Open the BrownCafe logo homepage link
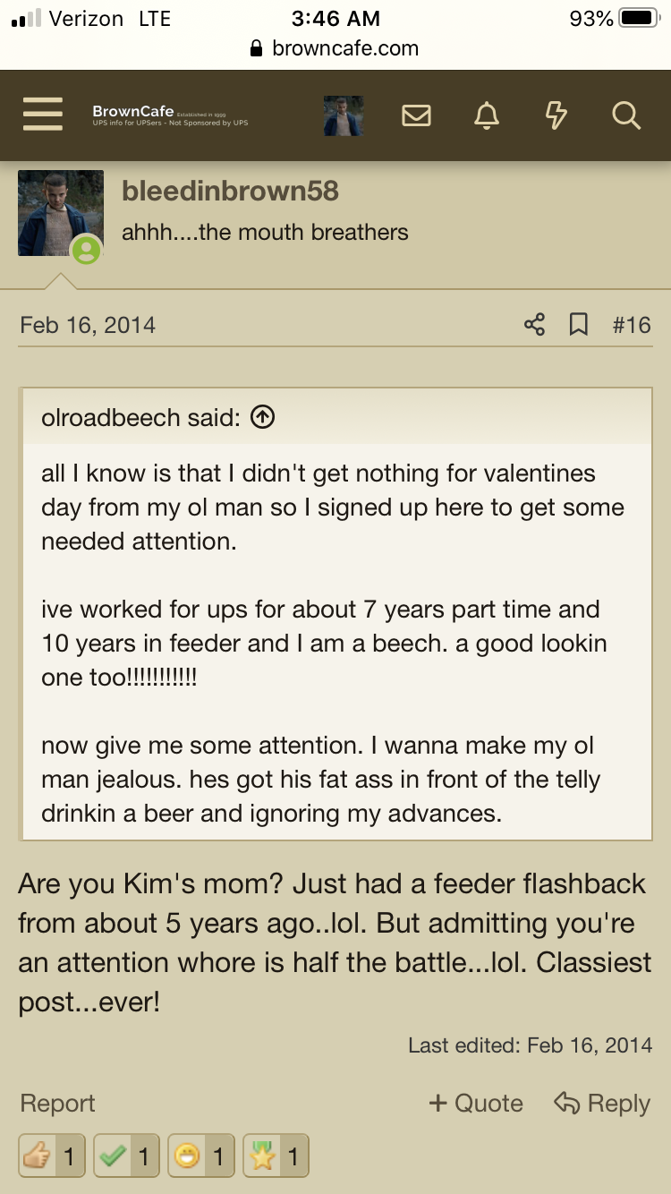This screenshot has width=671, height=1194. 170,115
